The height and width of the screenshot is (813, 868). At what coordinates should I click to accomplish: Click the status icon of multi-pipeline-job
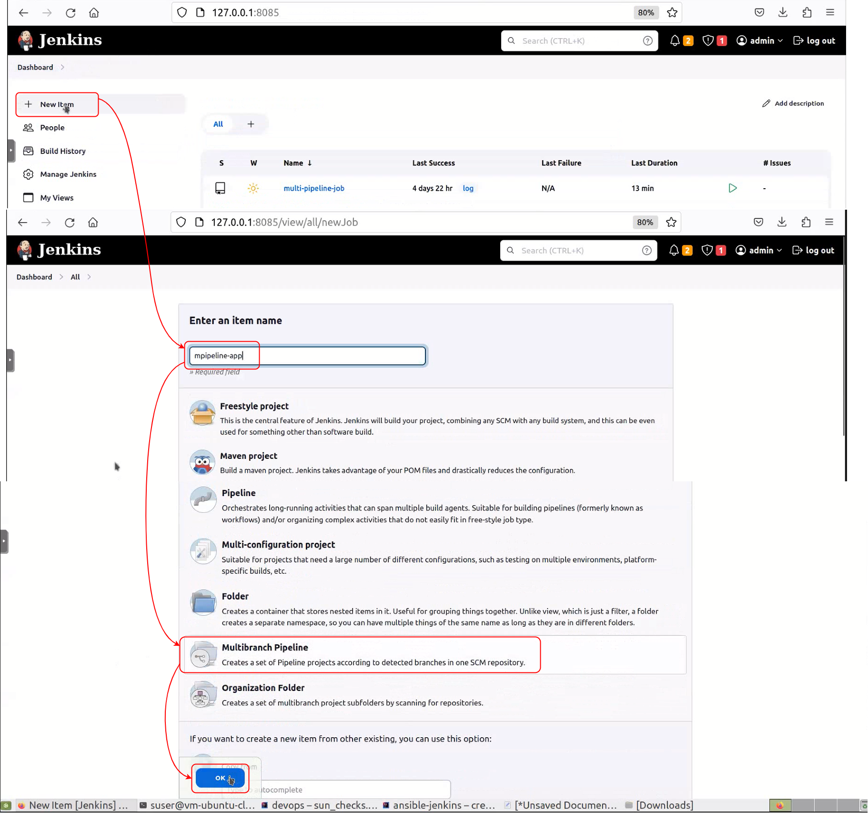(220, 188)
